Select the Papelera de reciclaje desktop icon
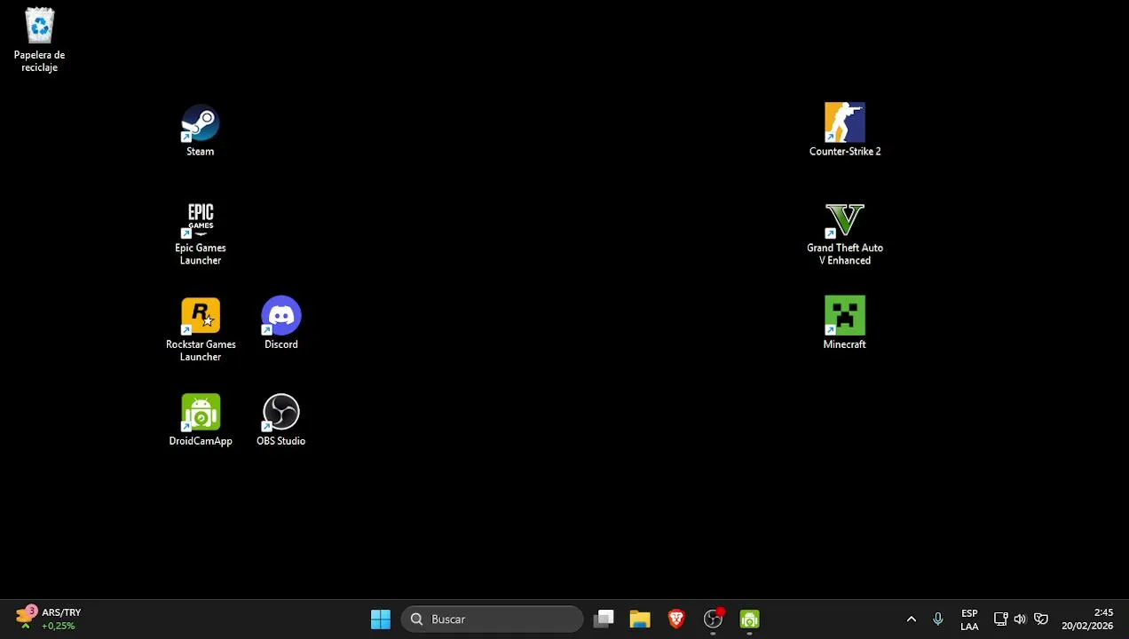1129x639 pixels. click(40, 40)
